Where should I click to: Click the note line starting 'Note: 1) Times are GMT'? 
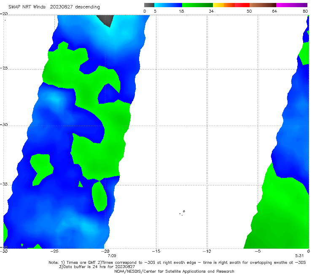[x=177, y=263]
